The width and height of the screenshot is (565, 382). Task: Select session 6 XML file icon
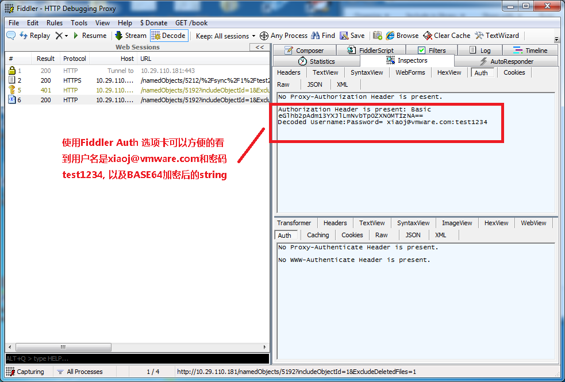(x=12, y=100)
